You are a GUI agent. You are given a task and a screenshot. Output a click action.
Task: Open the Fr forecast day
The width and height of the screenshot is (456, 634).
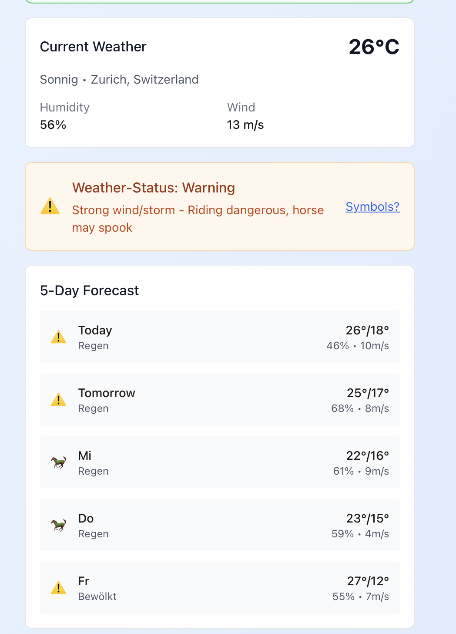click(x=219, y=588)
